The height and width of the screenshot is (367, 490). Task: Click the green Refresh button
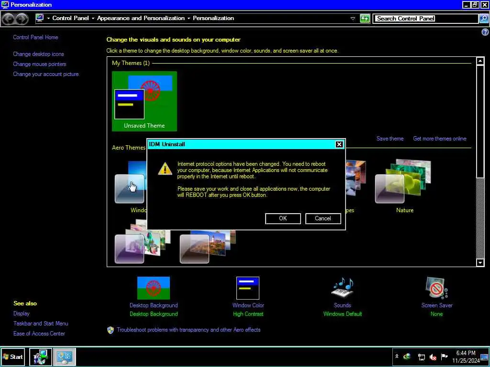[364, 19]
